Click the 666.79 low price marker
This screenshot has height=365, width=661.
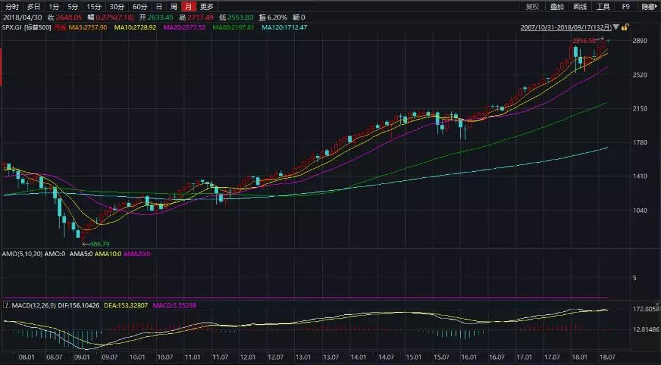[x=100, y=244]
